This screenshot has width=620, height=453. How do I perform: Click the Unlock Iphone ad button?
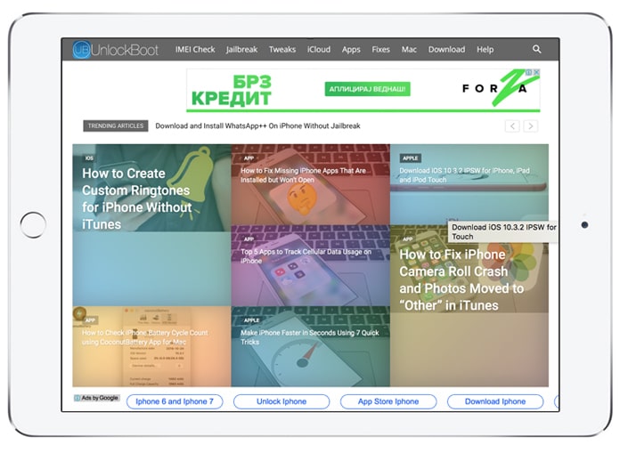tap(281, 401)
